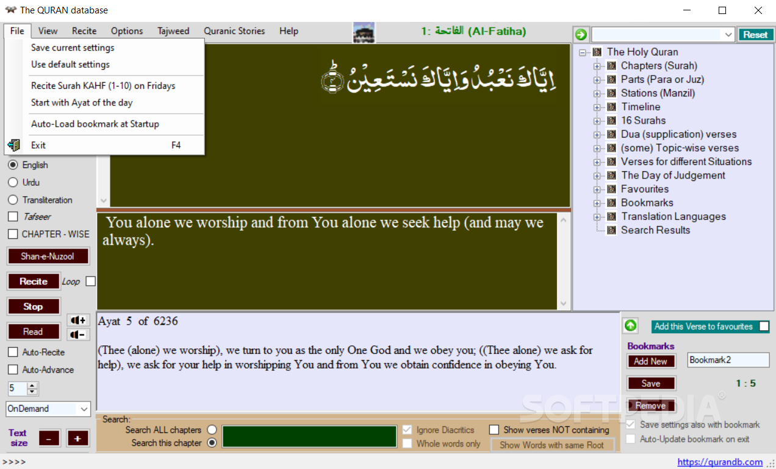This screenshot has width=776, height=469.
Task: Collapse The Holy Quran root node
Action: click(x=583, y=52)
